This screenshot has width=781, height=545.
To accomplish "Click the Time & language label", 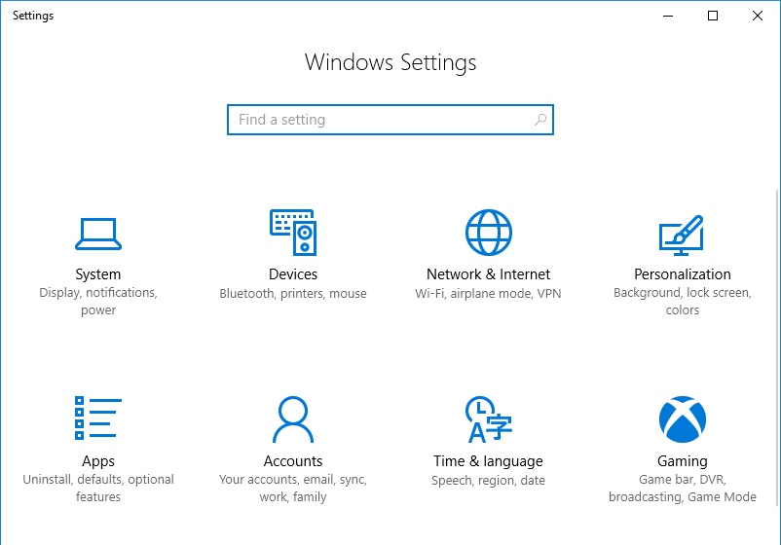I will [x=488, y=461].
